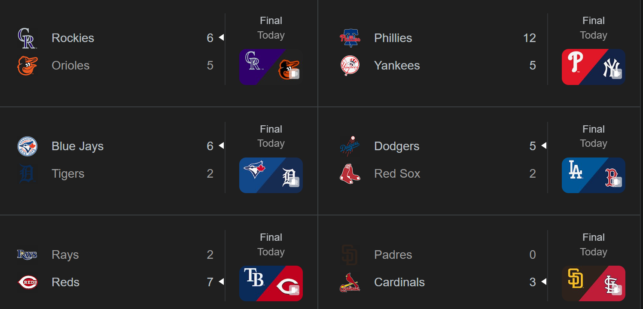This screenshot has width=643, height=309.
Task: Click the Rockies team logo icon
Action: (27, 38)
